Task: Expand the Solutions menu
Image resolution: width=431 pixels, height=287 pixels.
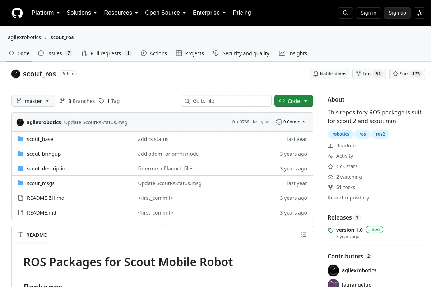Action: point(82,13)
